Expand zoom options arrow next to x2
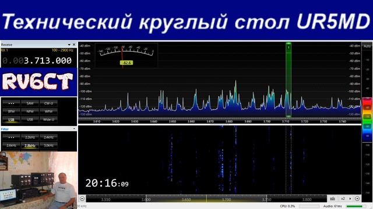This screenshot has height=209, width=373. click(350, 199)
